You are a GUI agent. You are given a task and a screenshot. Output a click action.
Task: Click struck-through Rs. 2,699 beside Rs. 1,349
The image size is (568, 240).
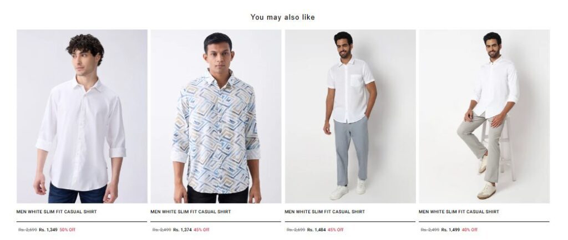click(x=28, y=229)
